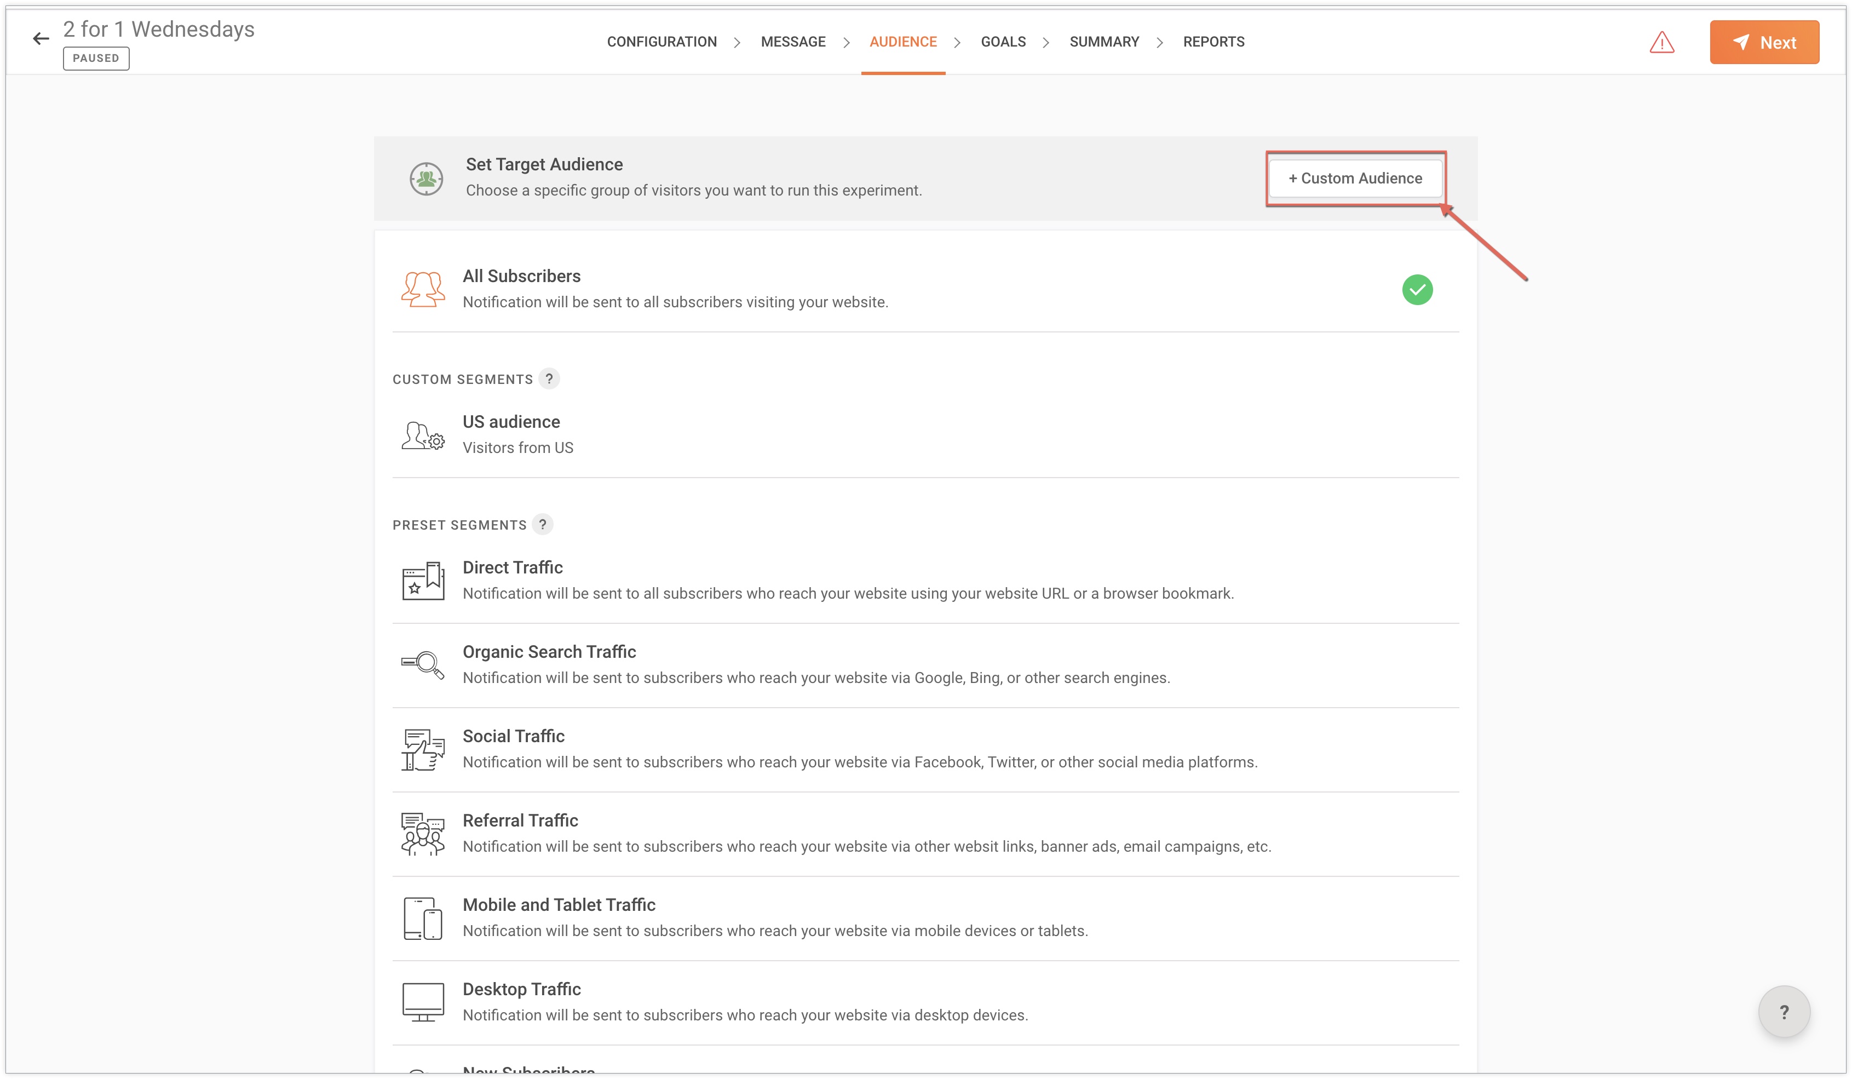Screen dimensions: 1852x1079
Task: Toggle the green All Subscribers checkmark
Action: coord(1417,290)
